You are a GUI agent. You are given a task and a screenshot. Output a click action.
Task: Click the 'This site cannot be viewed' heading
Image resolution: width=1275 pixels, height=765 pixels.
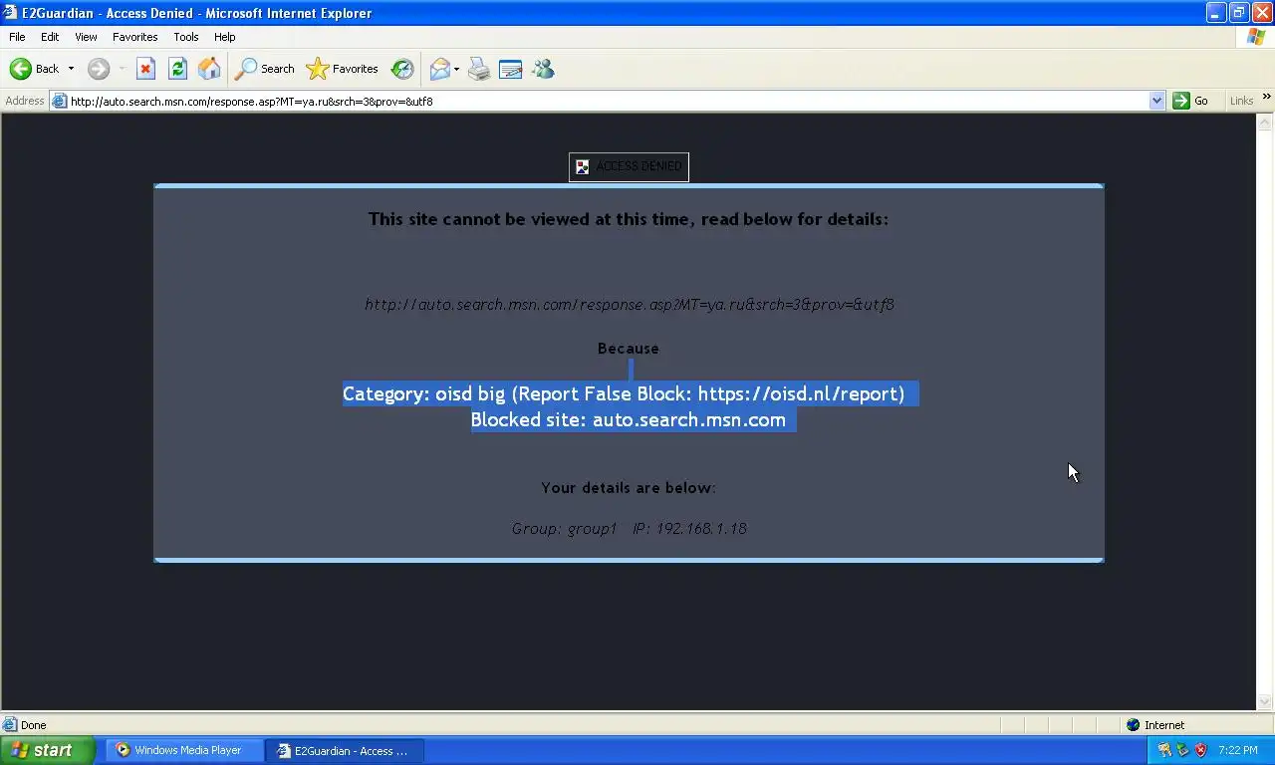[629, 219]
